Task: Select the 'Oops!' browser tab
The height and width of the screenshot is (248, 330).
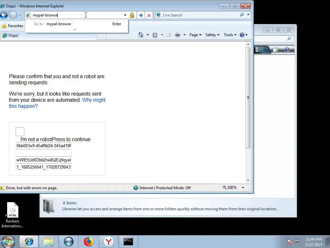Action: 48,36
